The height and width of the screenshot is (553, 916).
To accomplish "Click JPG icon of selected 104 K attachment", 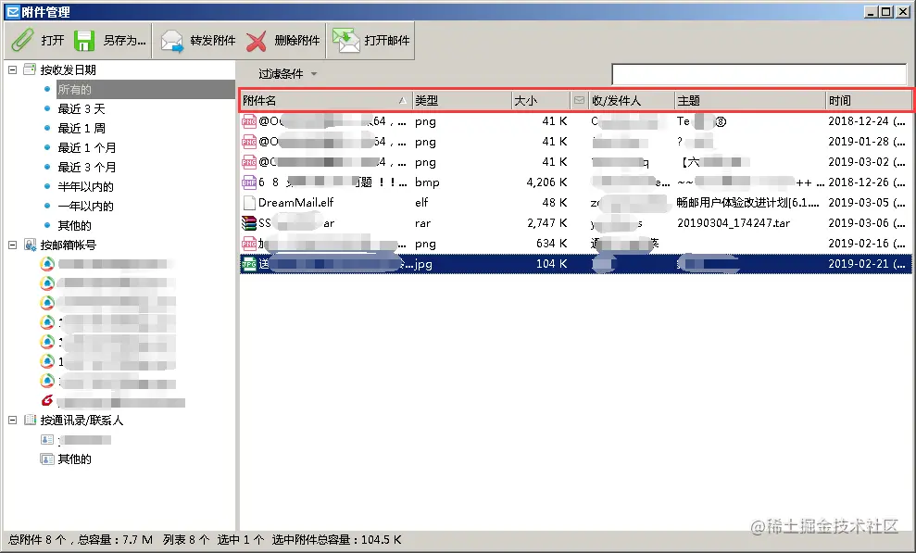I will (249, 264).
